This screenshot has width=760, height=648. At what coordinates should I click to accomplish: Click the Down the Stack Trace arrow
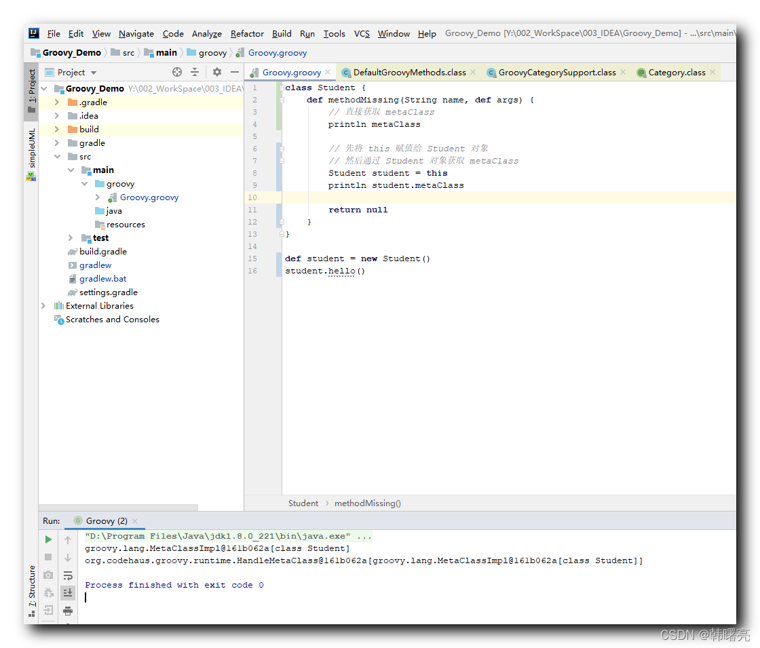point(68,557)
